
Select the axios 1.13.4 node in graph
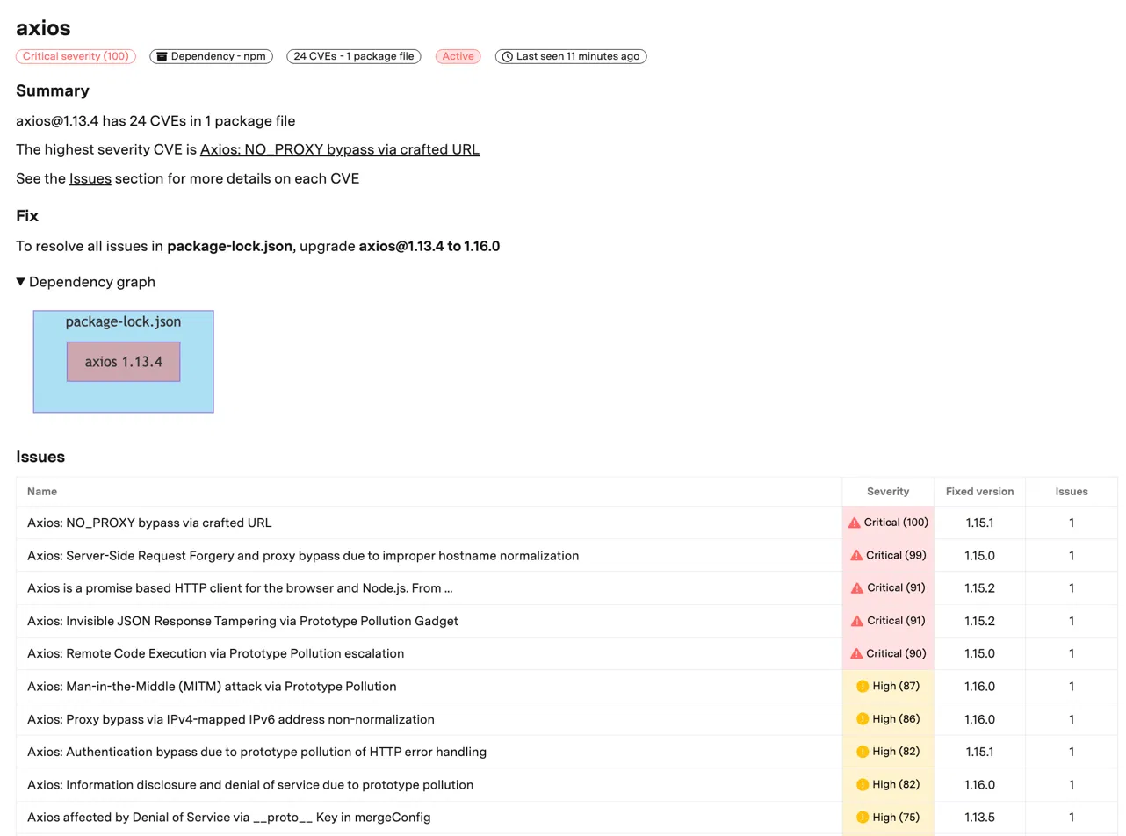[124, 362]
